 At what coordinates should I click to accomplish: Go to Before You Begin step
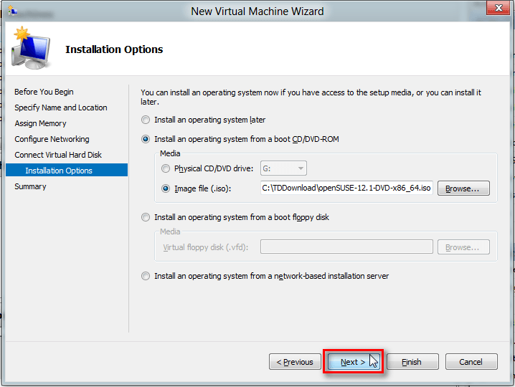pos(44,92)
